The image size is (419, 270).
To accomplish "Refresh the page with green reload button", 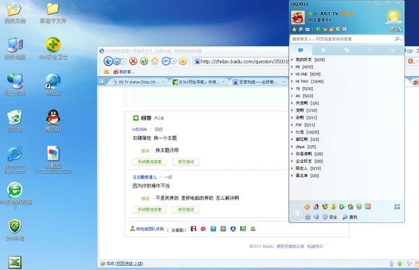I will [x=144, y=61].
